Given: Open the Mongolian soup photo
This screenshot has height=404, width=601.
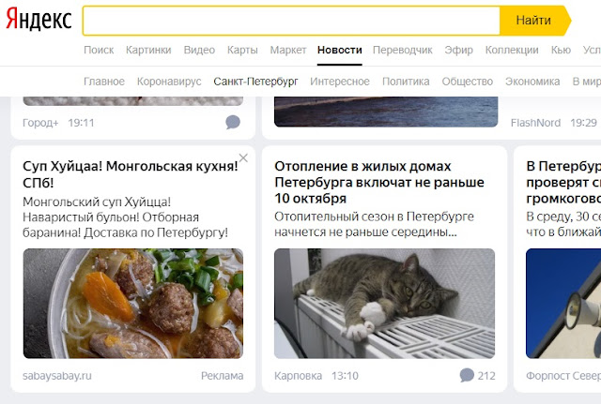Looking at the screenshot, I should click(133, 304).
